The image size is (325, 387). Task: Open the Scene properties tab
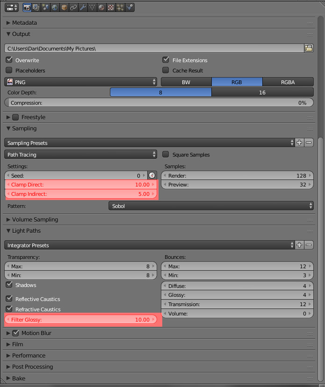tap(45, 7)
